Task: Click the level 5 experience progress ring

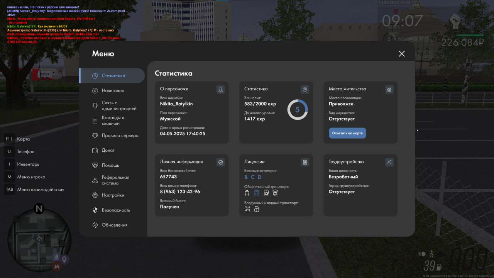Action: (x=297, y=110)
